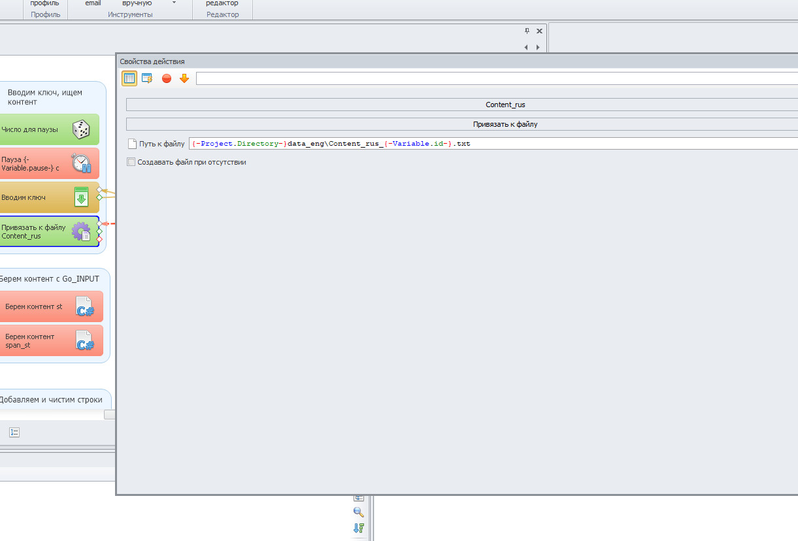Select the green download icon on Вводим ключ
798x541 pixels.
pos(81,197)
